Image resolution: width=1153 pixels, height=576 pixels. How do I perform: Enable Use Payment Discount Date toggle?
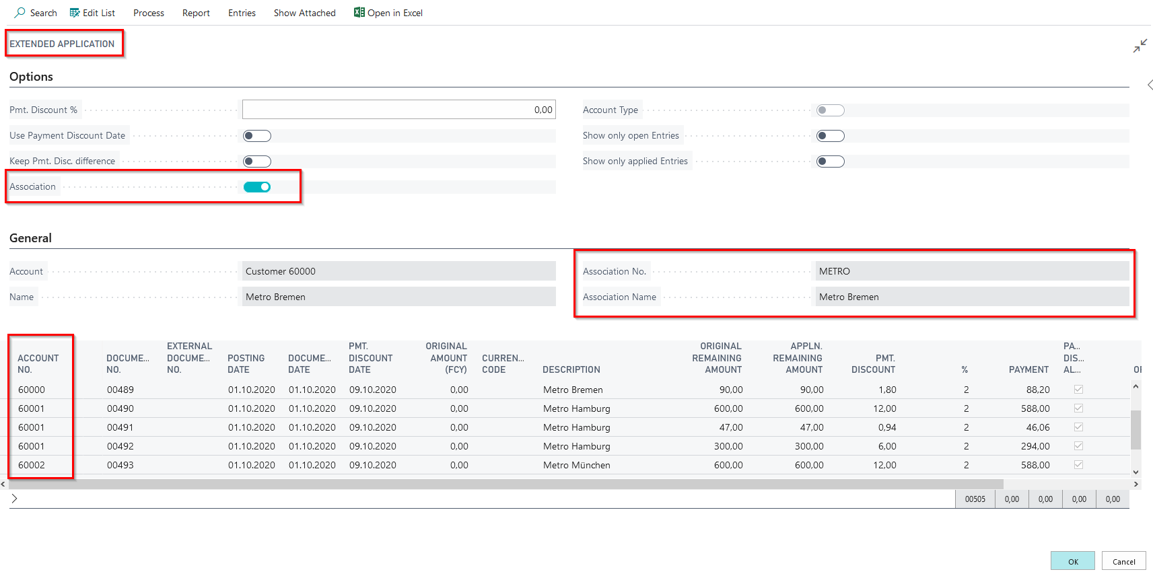pyautogui.click(x=257, y=136)
